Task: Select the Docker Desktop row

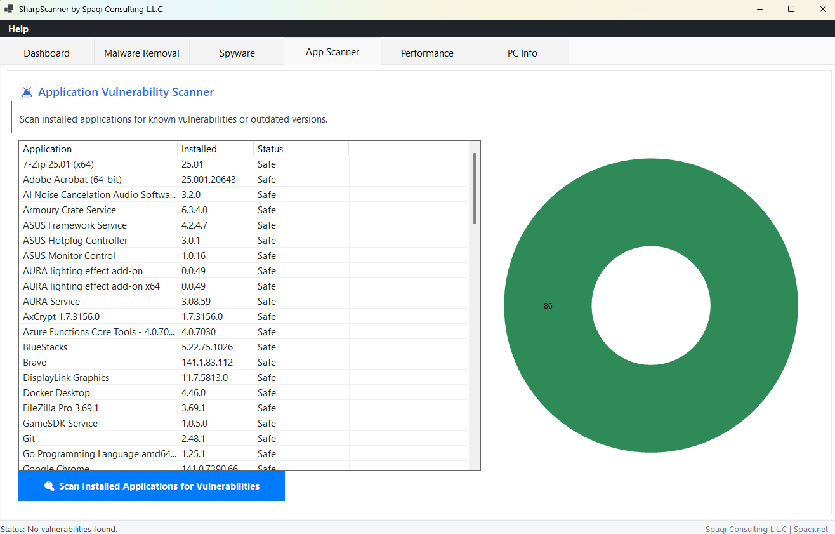Action: [x=56, y=393]
